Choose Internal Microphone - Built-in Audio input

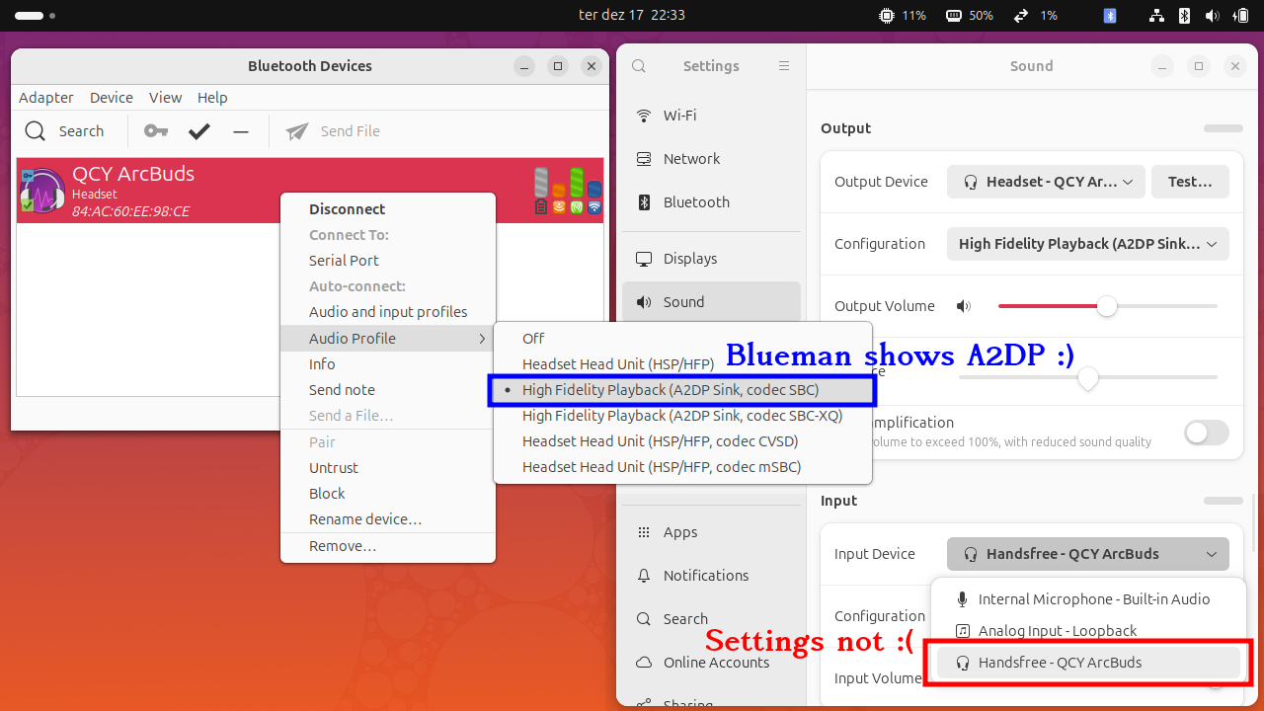(1088, 599)
